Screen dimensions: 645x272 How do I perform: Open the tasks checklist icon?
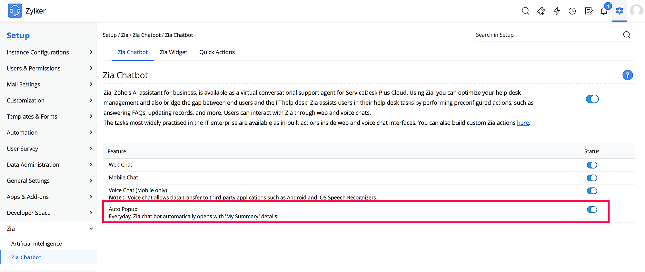tap(589, 11)
